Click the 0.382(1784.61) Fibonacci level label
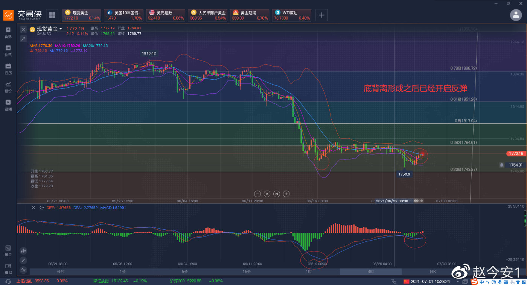This screenshot has height=285, width=527. [463, 142]
